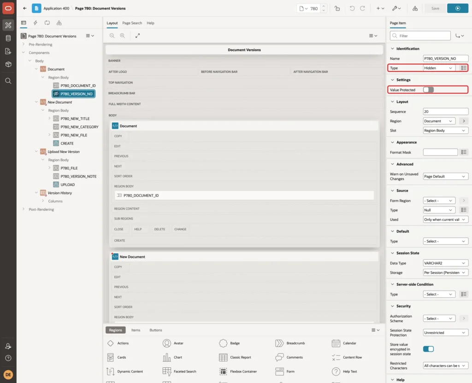Image resolution: width=472 pixels, height=383 pixels.
Task: Collapse the Security property section
Action: click(x=392, y=306)
